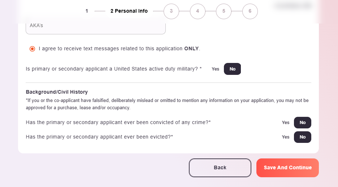The width and height of the screenshot is (338, 187).
Task: Click the Background/Civil History heading
Action: (57, 92)
